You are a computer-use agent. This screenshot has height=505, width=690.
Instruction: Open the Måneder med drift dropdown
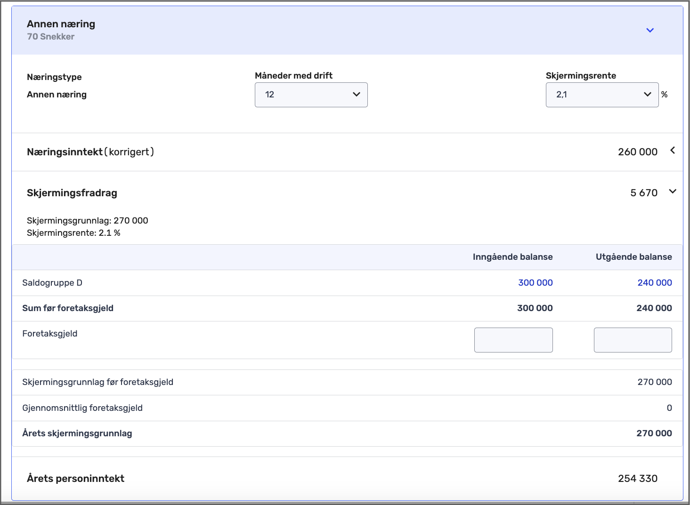point(311,95)
